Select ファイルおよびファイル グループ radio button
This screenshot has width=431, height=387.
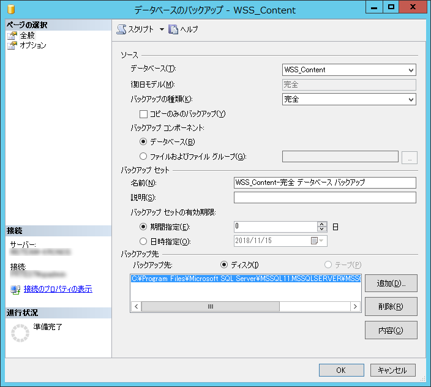tap(143, 156)
